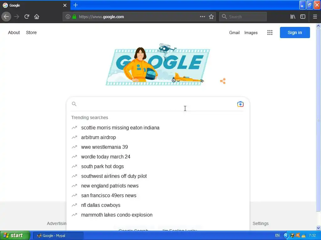Image resolution: width=321 pixels, height=240 pixels.
Task: Choose 'san francisco 49ers news' suggestion
Action: (x=158, y=196)
